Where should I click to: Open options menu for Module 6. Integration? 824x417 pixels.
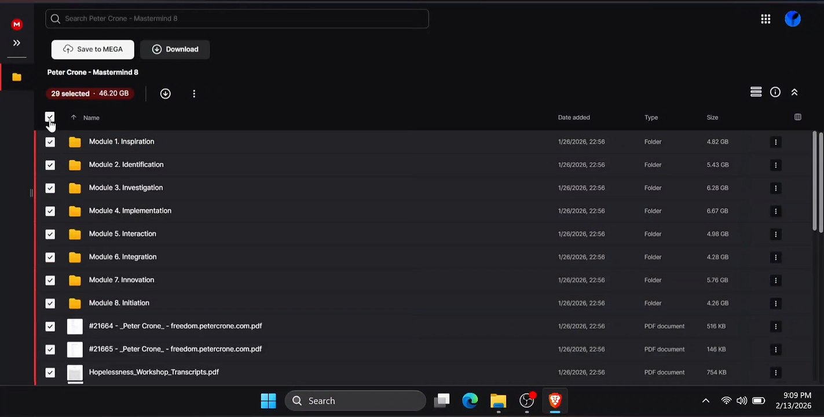[776, 257]
